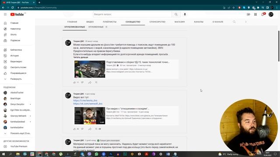Viewport: 280px width, 157px height.
Task: Open the notifications bell
Action: click(x=262, y=14)
